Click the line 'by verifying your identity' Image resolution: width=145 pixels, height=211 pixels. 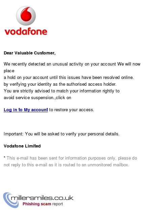pyautogui.click(x=60, y=84)
